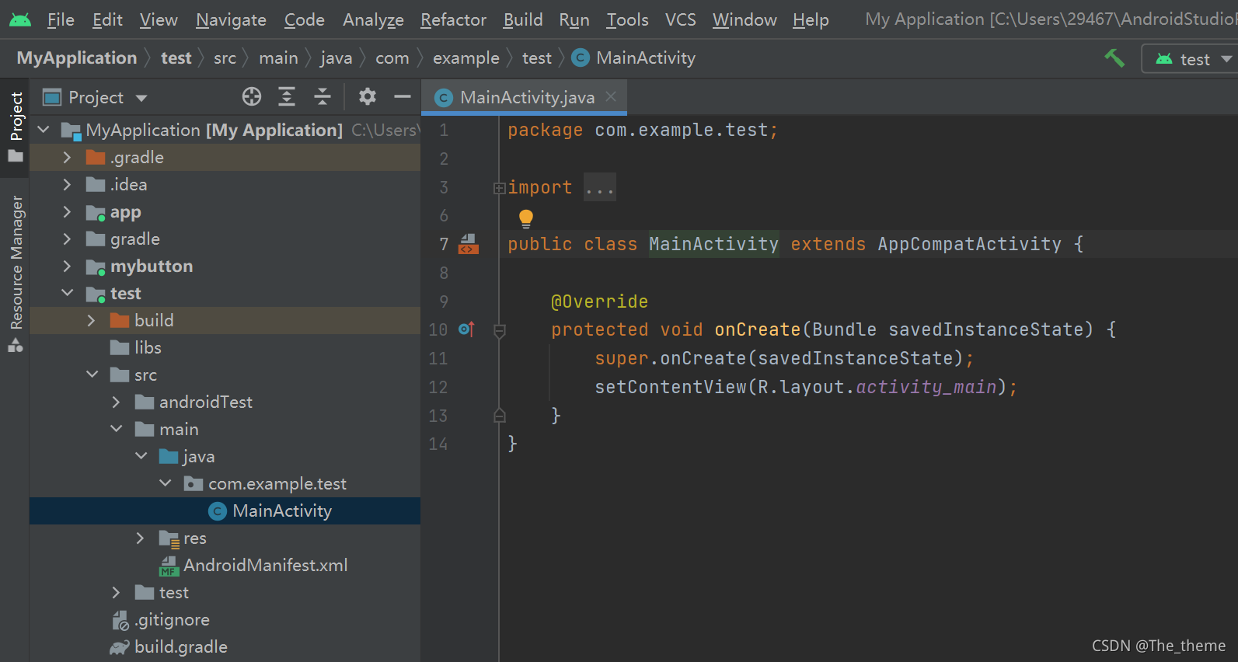
Task: Click the java breadcrumb
Action: point(336,58)
